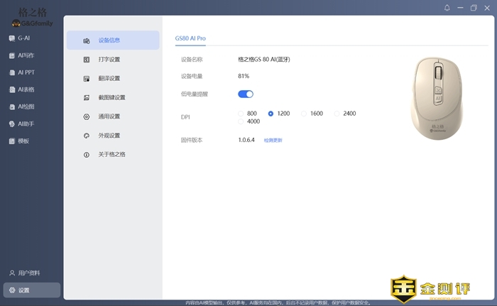Open 打字设置 typing settings menu

[109, 60]
